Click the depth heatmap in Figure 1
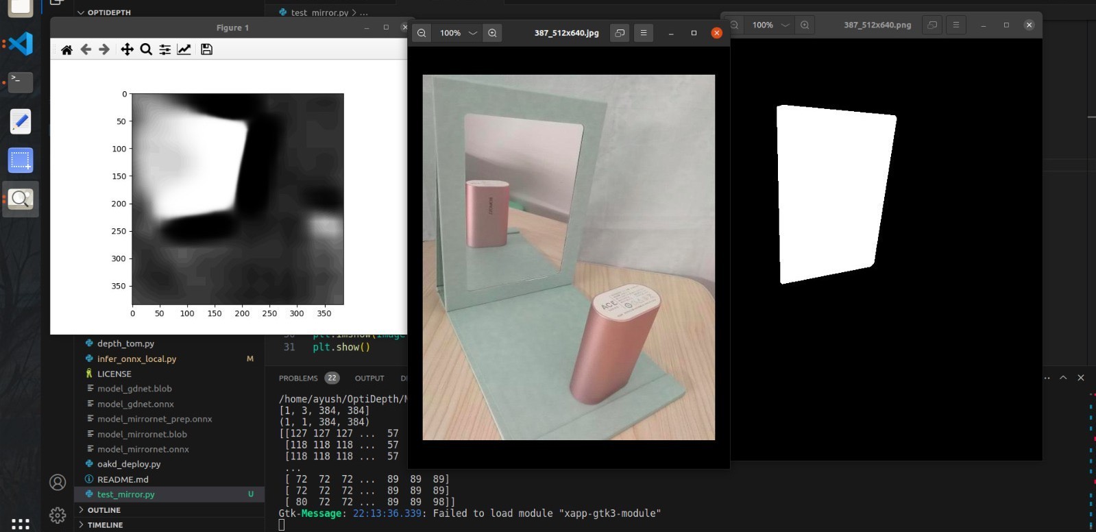 coord(238,199)
